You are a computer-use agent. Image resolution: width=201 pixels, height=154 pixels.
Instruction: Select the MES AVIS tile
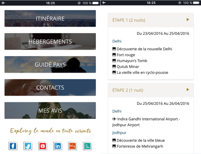coord(50,110)
